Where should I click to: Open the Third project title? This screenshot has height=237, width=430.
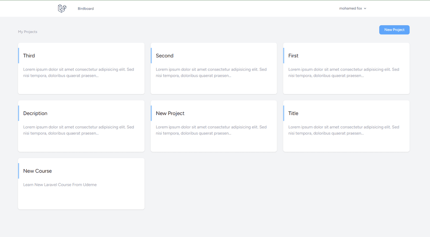pos(29,56)
